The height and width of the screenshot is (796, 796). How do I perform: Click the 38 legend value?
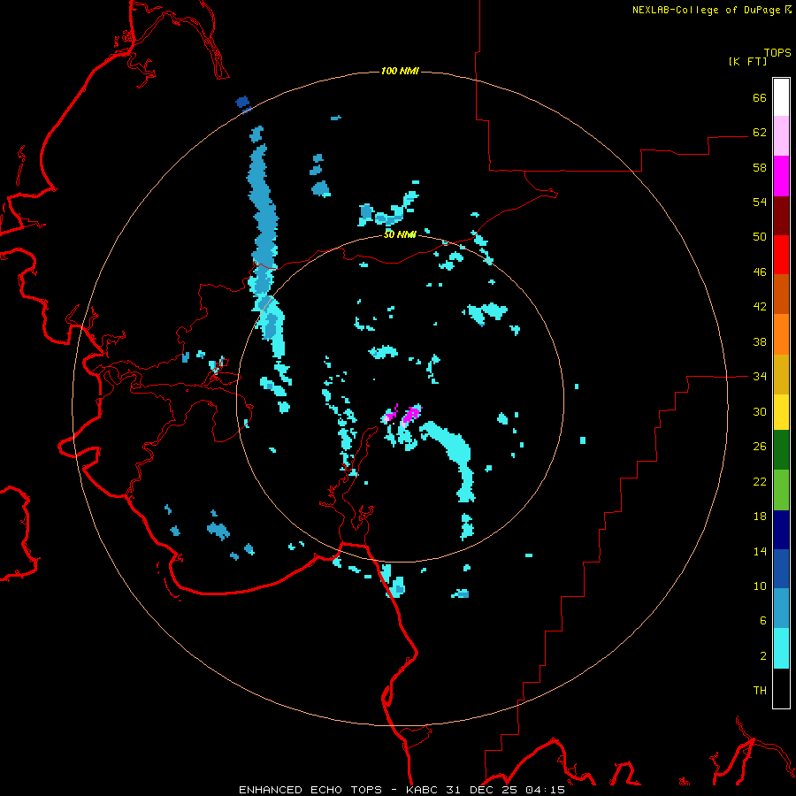coord(760,341)
